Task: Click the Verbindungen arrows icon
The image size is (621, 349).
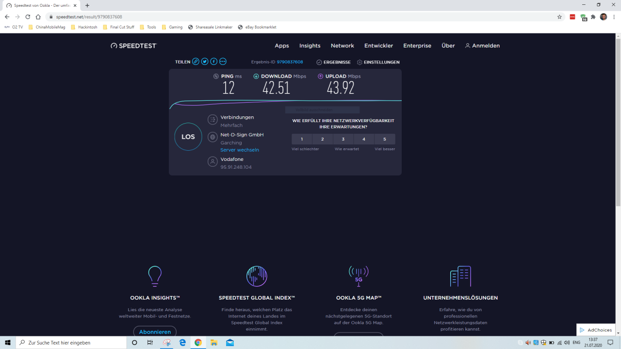Action: point(212,120)
